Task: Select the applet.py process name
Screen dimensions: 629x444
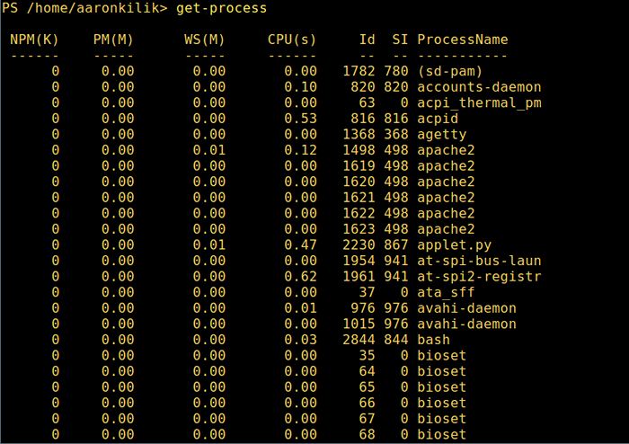Action: pos(454,245)
